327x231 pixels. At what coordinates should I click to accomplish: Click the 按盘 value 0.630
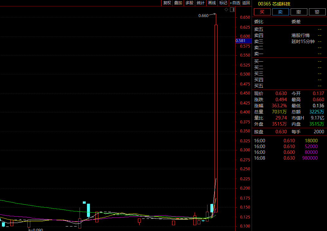281,132
